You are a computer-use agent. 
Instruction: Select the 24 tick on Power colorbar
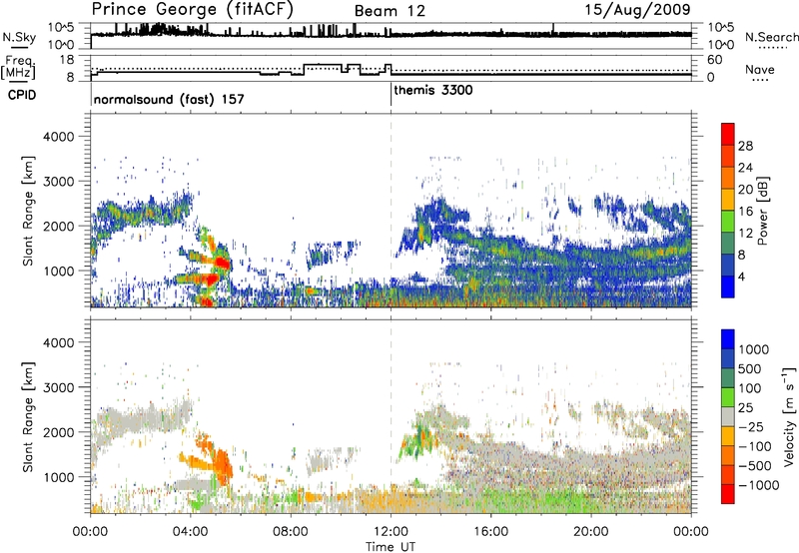[745, 168]
